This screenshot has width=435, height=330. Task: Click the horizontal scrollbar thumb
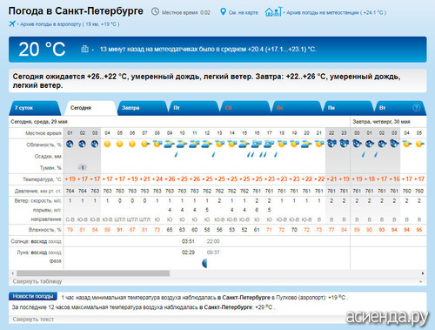93,273
